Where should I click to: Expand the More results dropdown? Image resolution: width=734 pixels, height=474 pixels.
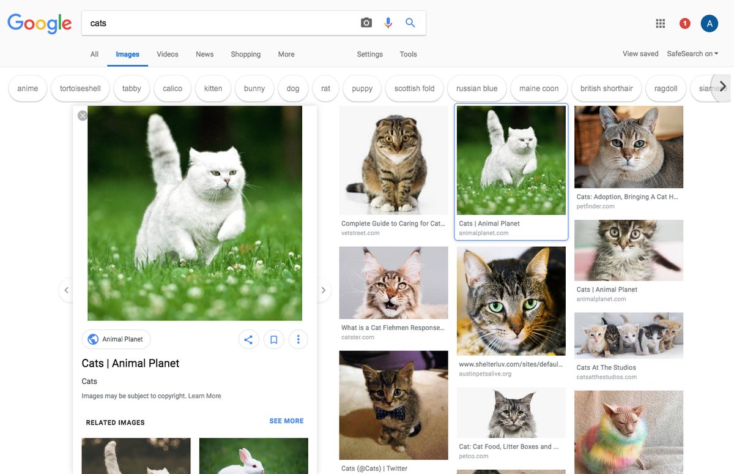point(286,54)
